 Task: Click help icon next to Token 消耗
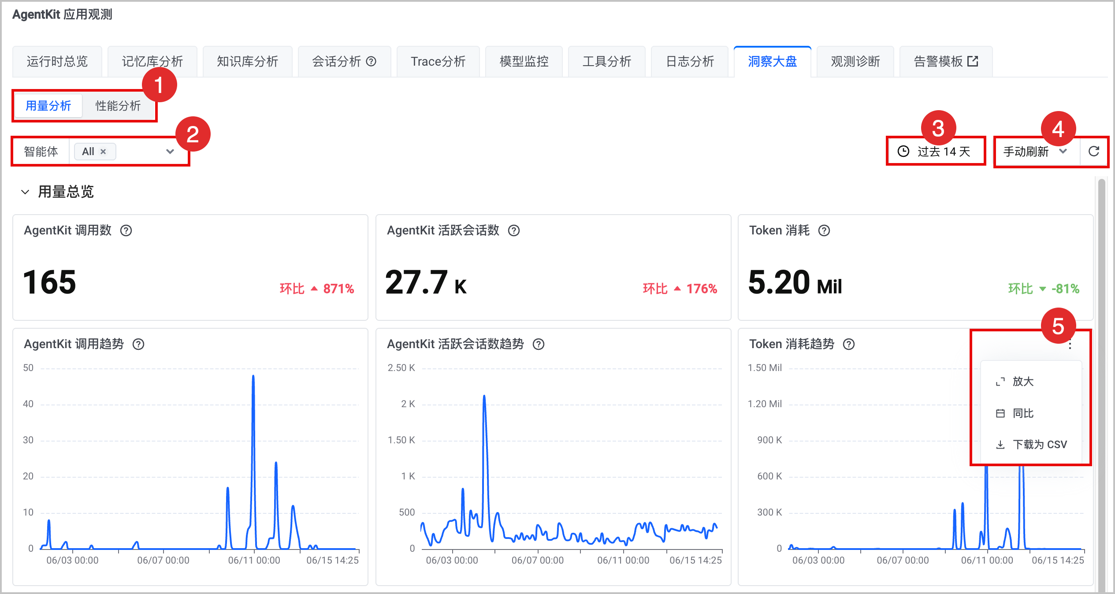click(824, 230)
